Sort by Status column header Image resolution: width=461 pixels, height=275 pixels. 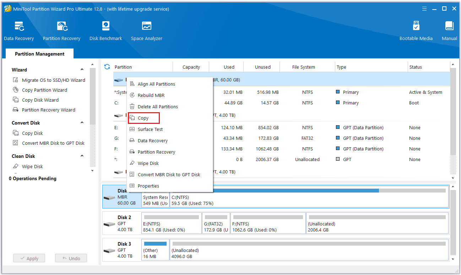tap(429, 67)
